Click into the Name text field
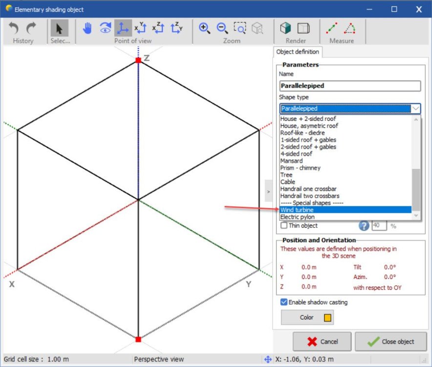This screenshot has height=367, width=432. [349, 86]
